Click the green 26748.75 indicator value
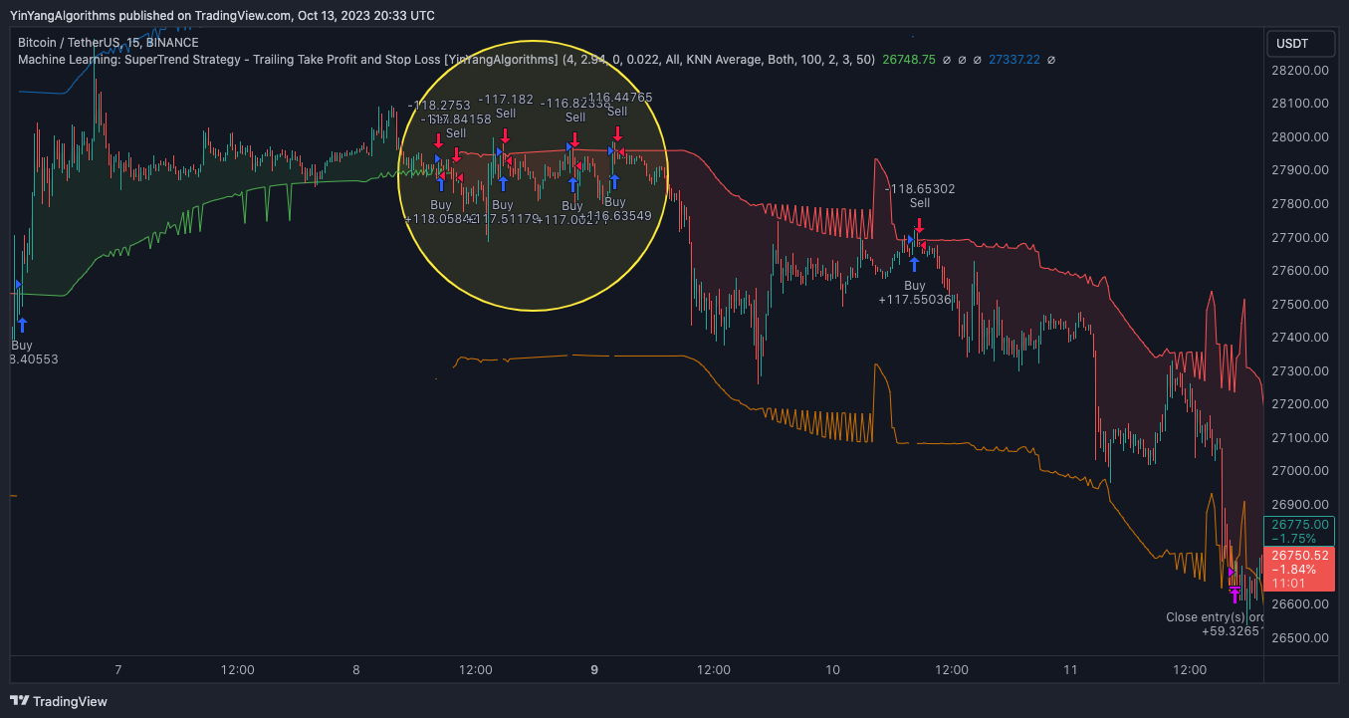This screenshot has height=718, width=1349. tap(908, 60)
